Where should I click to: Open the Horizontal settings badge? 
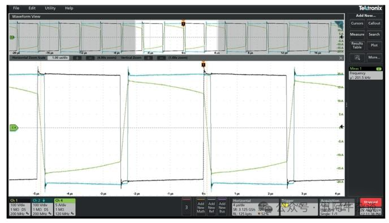(255, 207)
